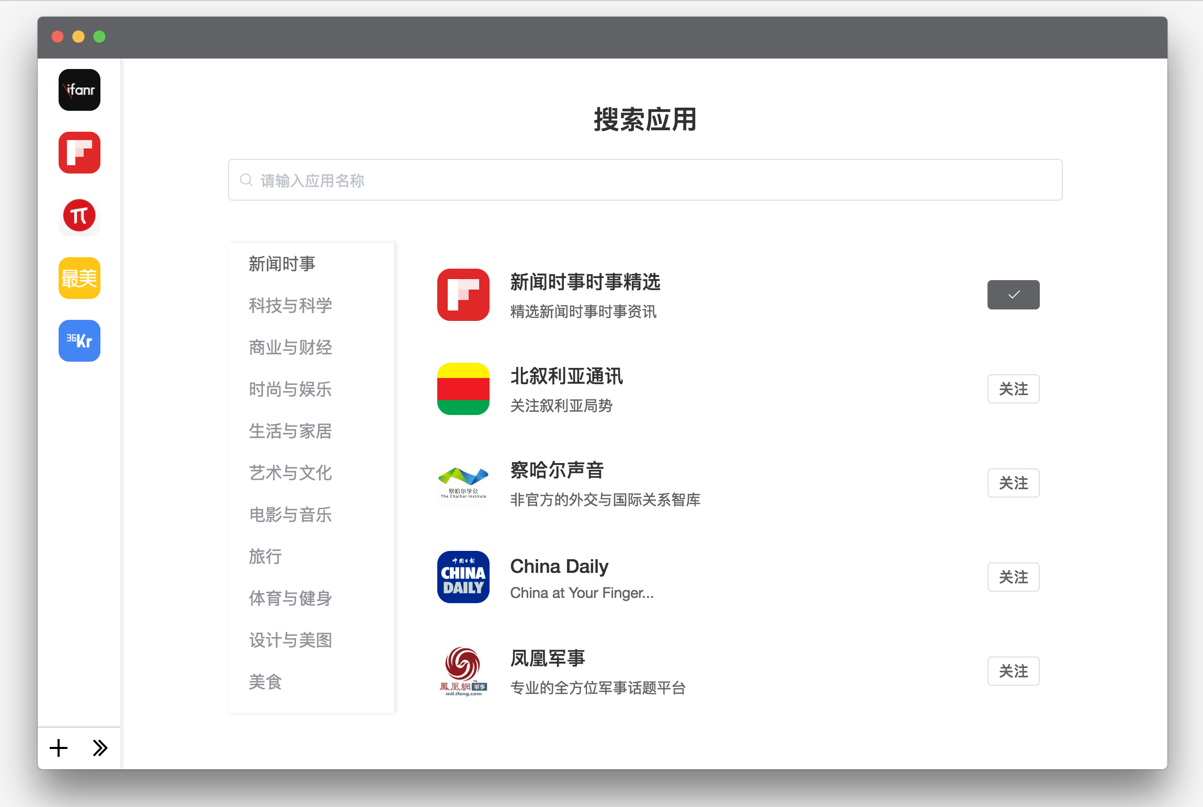Click the app name search field
This screenshot has height=807, width=1203.
point(645,180)
